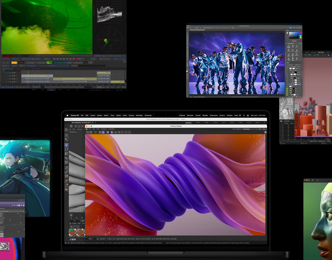The width and height of the screenshot is (332, 260).
Task: Toggle the Y axis lock in Cinema 4D
Action: 79,126
